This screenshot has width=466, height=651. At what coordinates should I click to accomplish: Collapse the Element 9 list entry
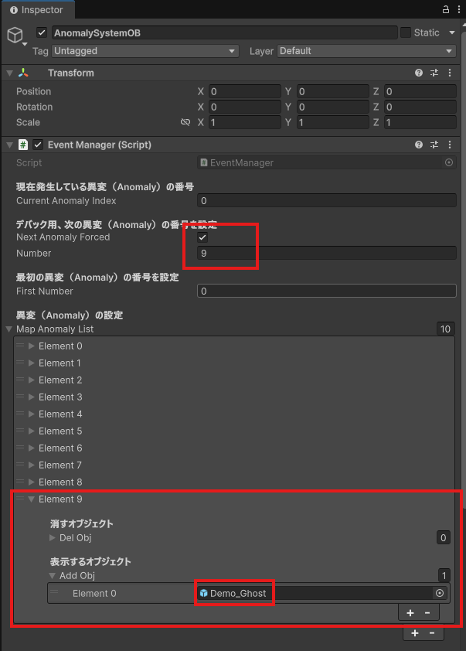[32, 499]
